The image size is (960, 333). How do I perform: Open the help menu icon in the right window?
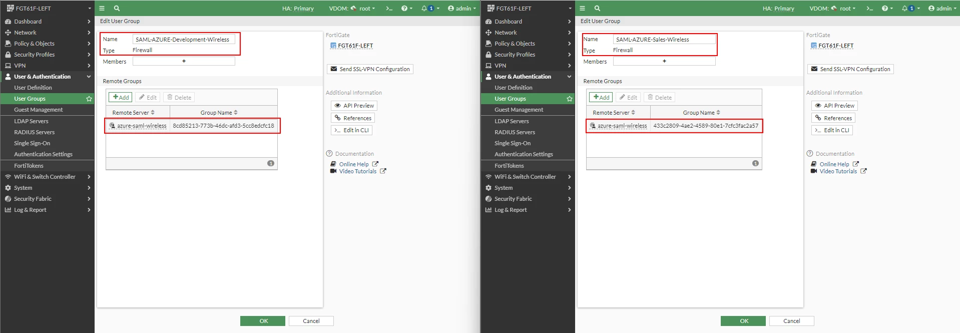coord(887,8)
